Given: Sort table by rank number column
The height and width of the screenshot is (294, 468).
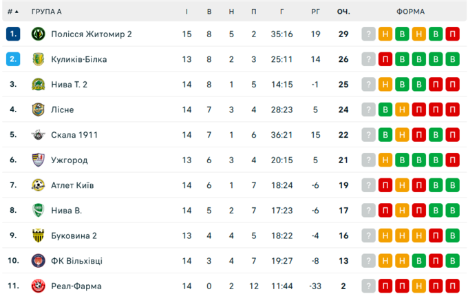Looking at the screenshot, I should coord(12,12).
